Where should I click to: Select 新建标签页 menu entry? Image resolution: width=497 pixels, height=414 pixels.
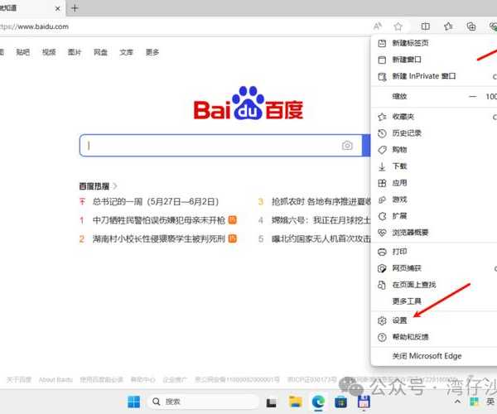point(433,43)
